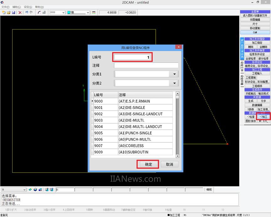Undo with the blue arrow icon
This screenshot has width=271, height=217.
[27, 13]
